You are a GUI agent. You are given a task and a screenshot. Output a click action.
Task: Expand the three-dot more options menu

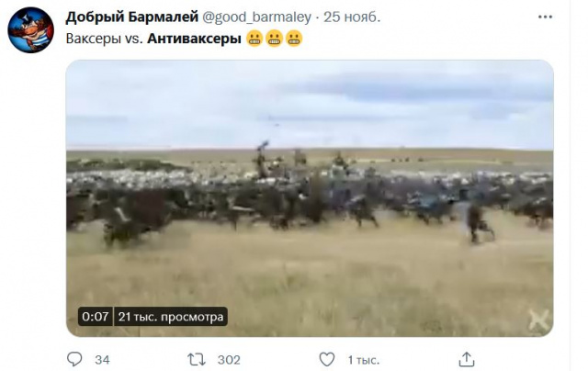click(x=545, y=17)
